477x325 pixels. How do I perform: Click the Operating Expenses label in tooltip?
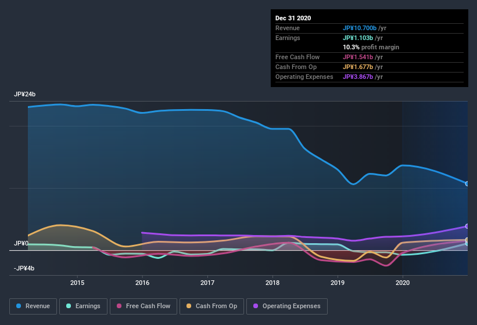click(x=304, y=77)
